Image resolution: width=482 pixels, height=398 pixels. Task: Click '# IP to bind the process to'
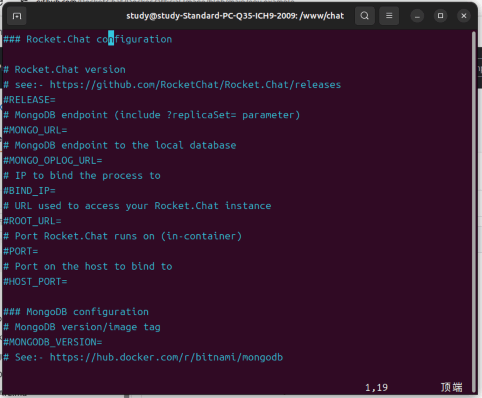pos(82,175)
